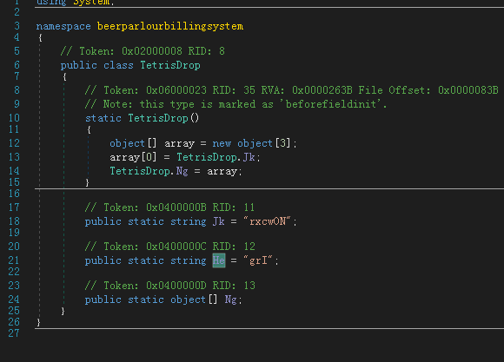This screenshot has width=504, height=362.
Task: Click TetrisDrop in the TetrisDrop.Ng assignment
Action: click(140, 171)
